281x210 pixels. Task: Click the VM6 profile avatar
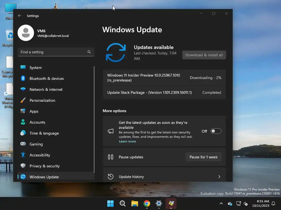point(26,33)
